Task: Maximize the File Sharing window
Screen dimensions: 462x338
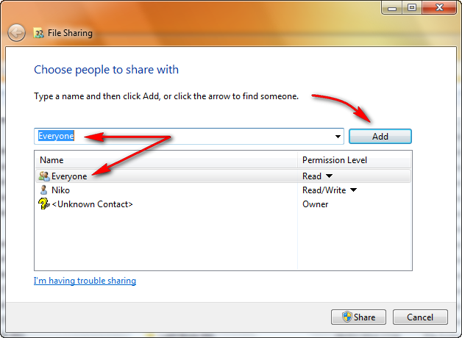Action: (x=412, y=7)
